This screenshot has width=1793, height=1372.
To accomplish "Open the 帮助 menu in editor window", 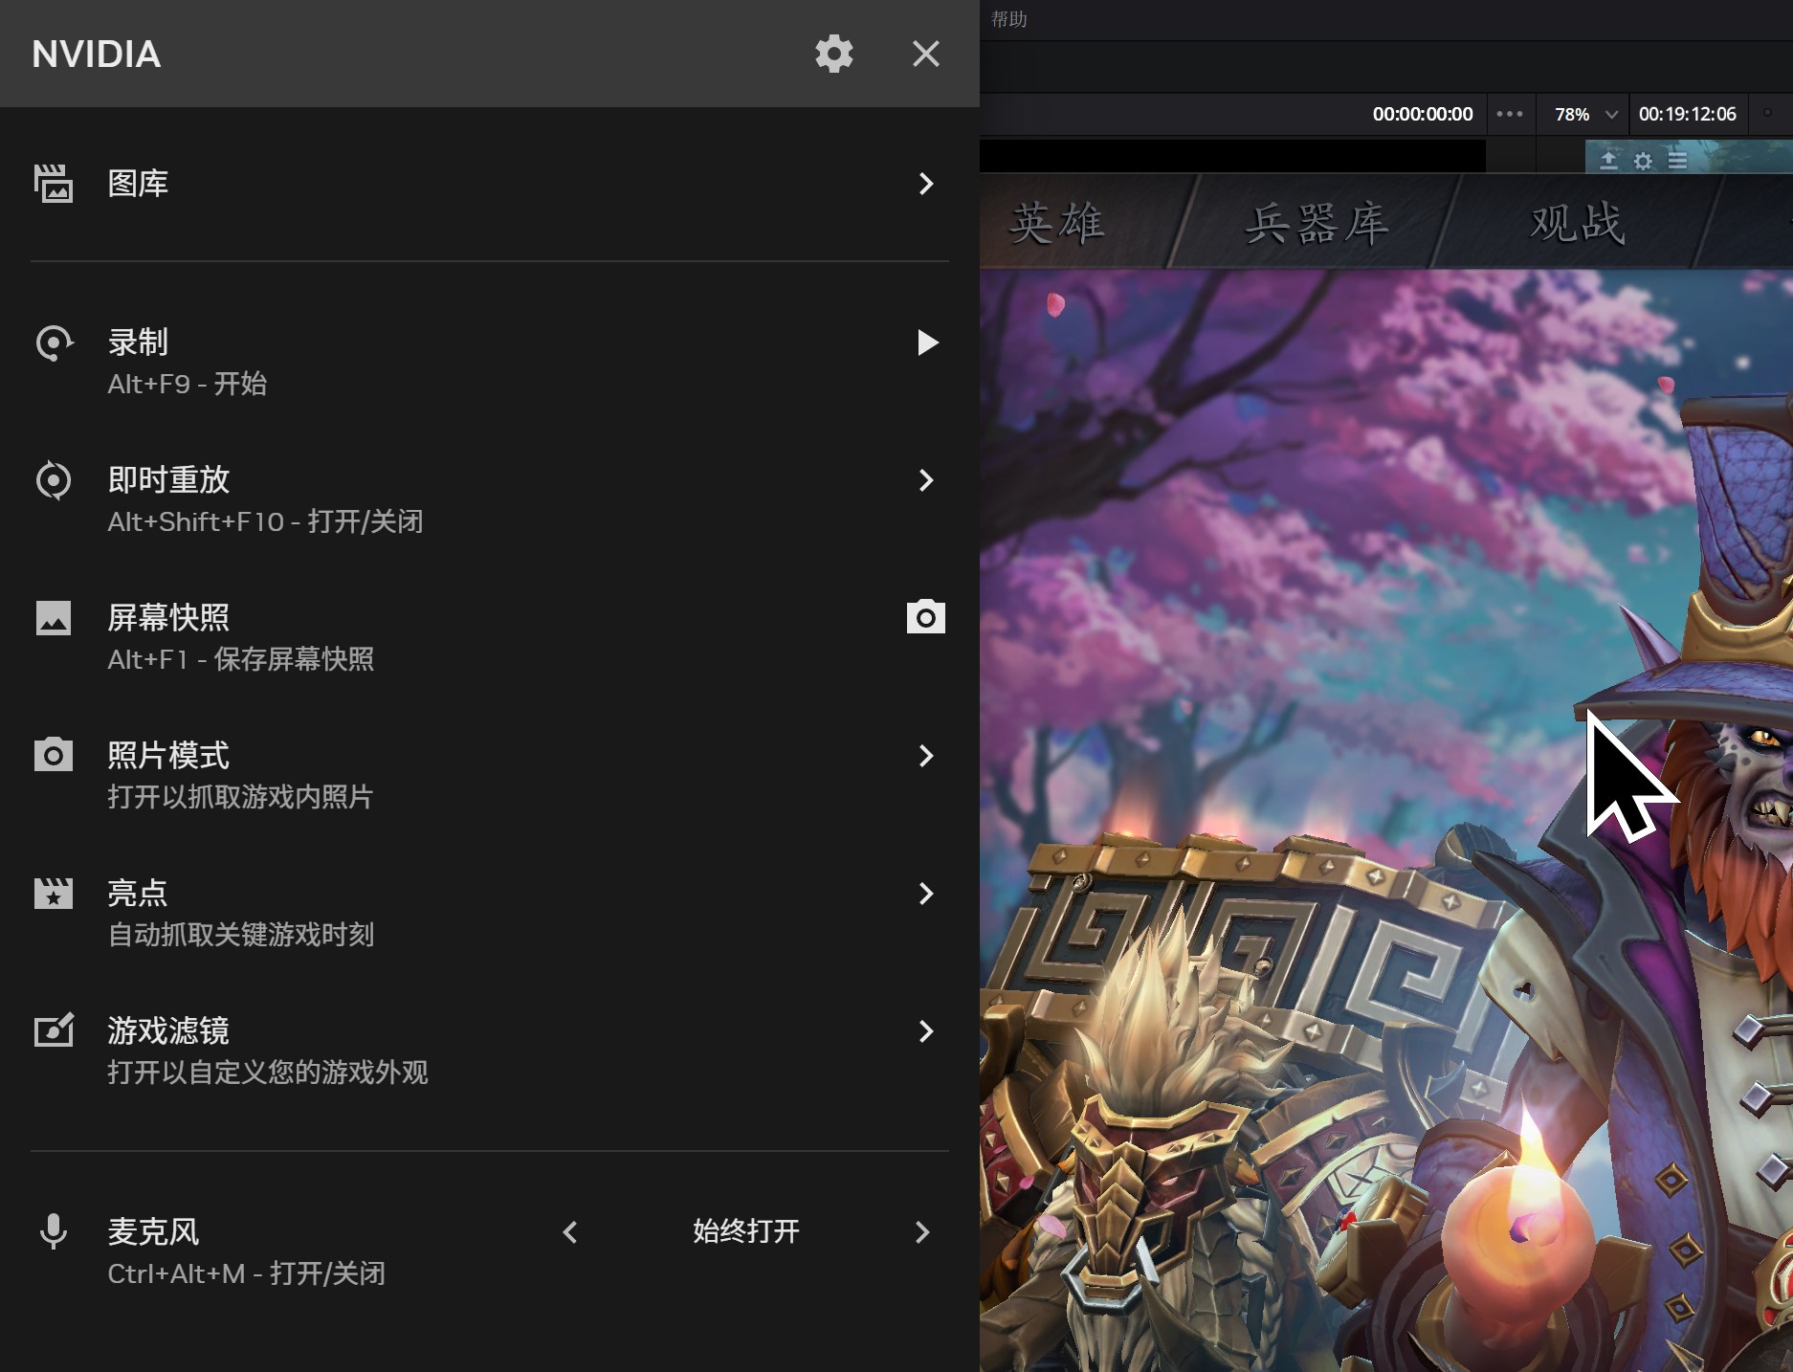I will (x=1008, y=19).
